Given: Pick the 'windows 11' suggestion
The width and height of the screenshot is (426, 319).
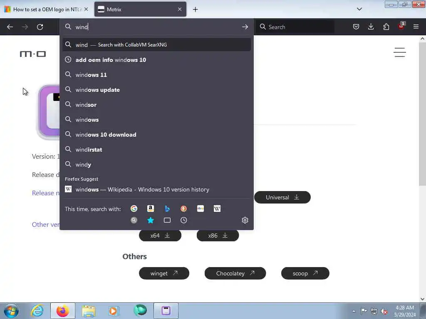Looking at the screenshot, I should click(156, 75).
